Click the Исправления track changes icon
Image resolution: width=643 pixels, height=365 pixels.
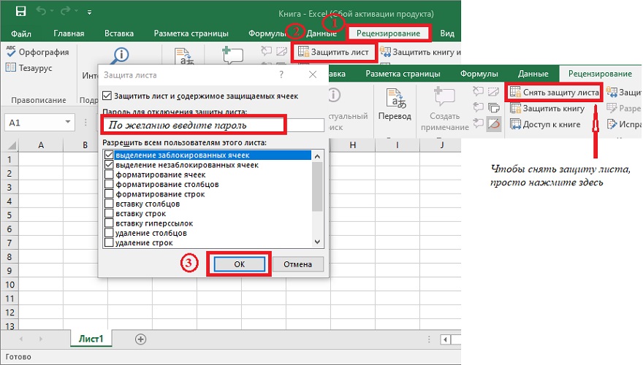coord(624,123)
